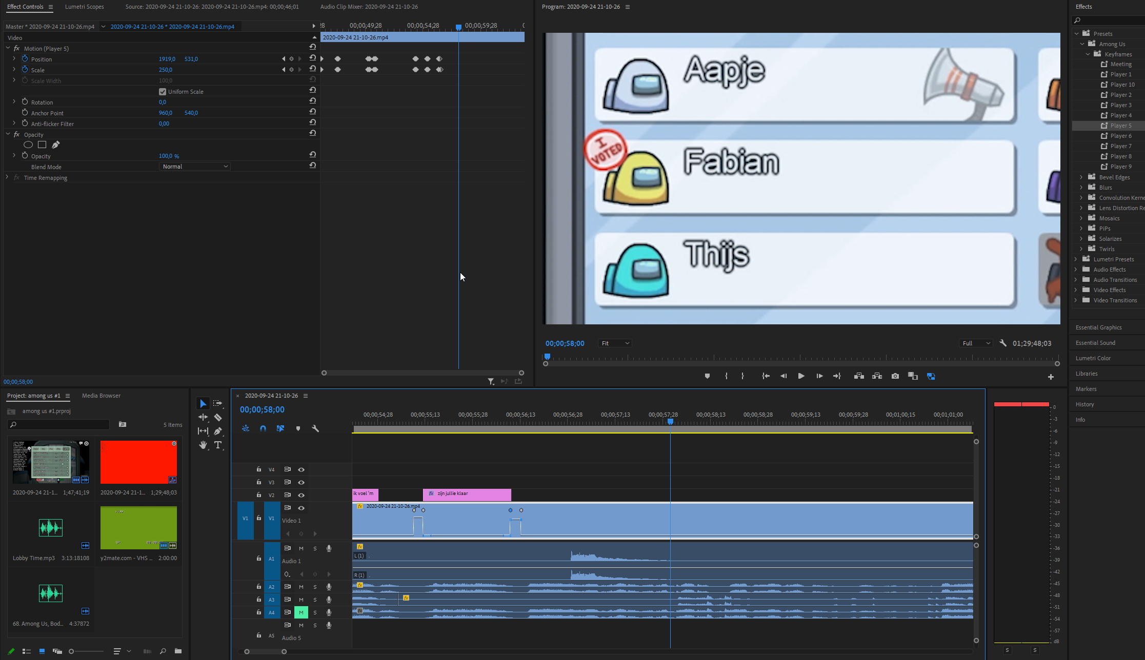Create ellipse mask under Opacity
The image size is (1145, 660).
[28, 145]
